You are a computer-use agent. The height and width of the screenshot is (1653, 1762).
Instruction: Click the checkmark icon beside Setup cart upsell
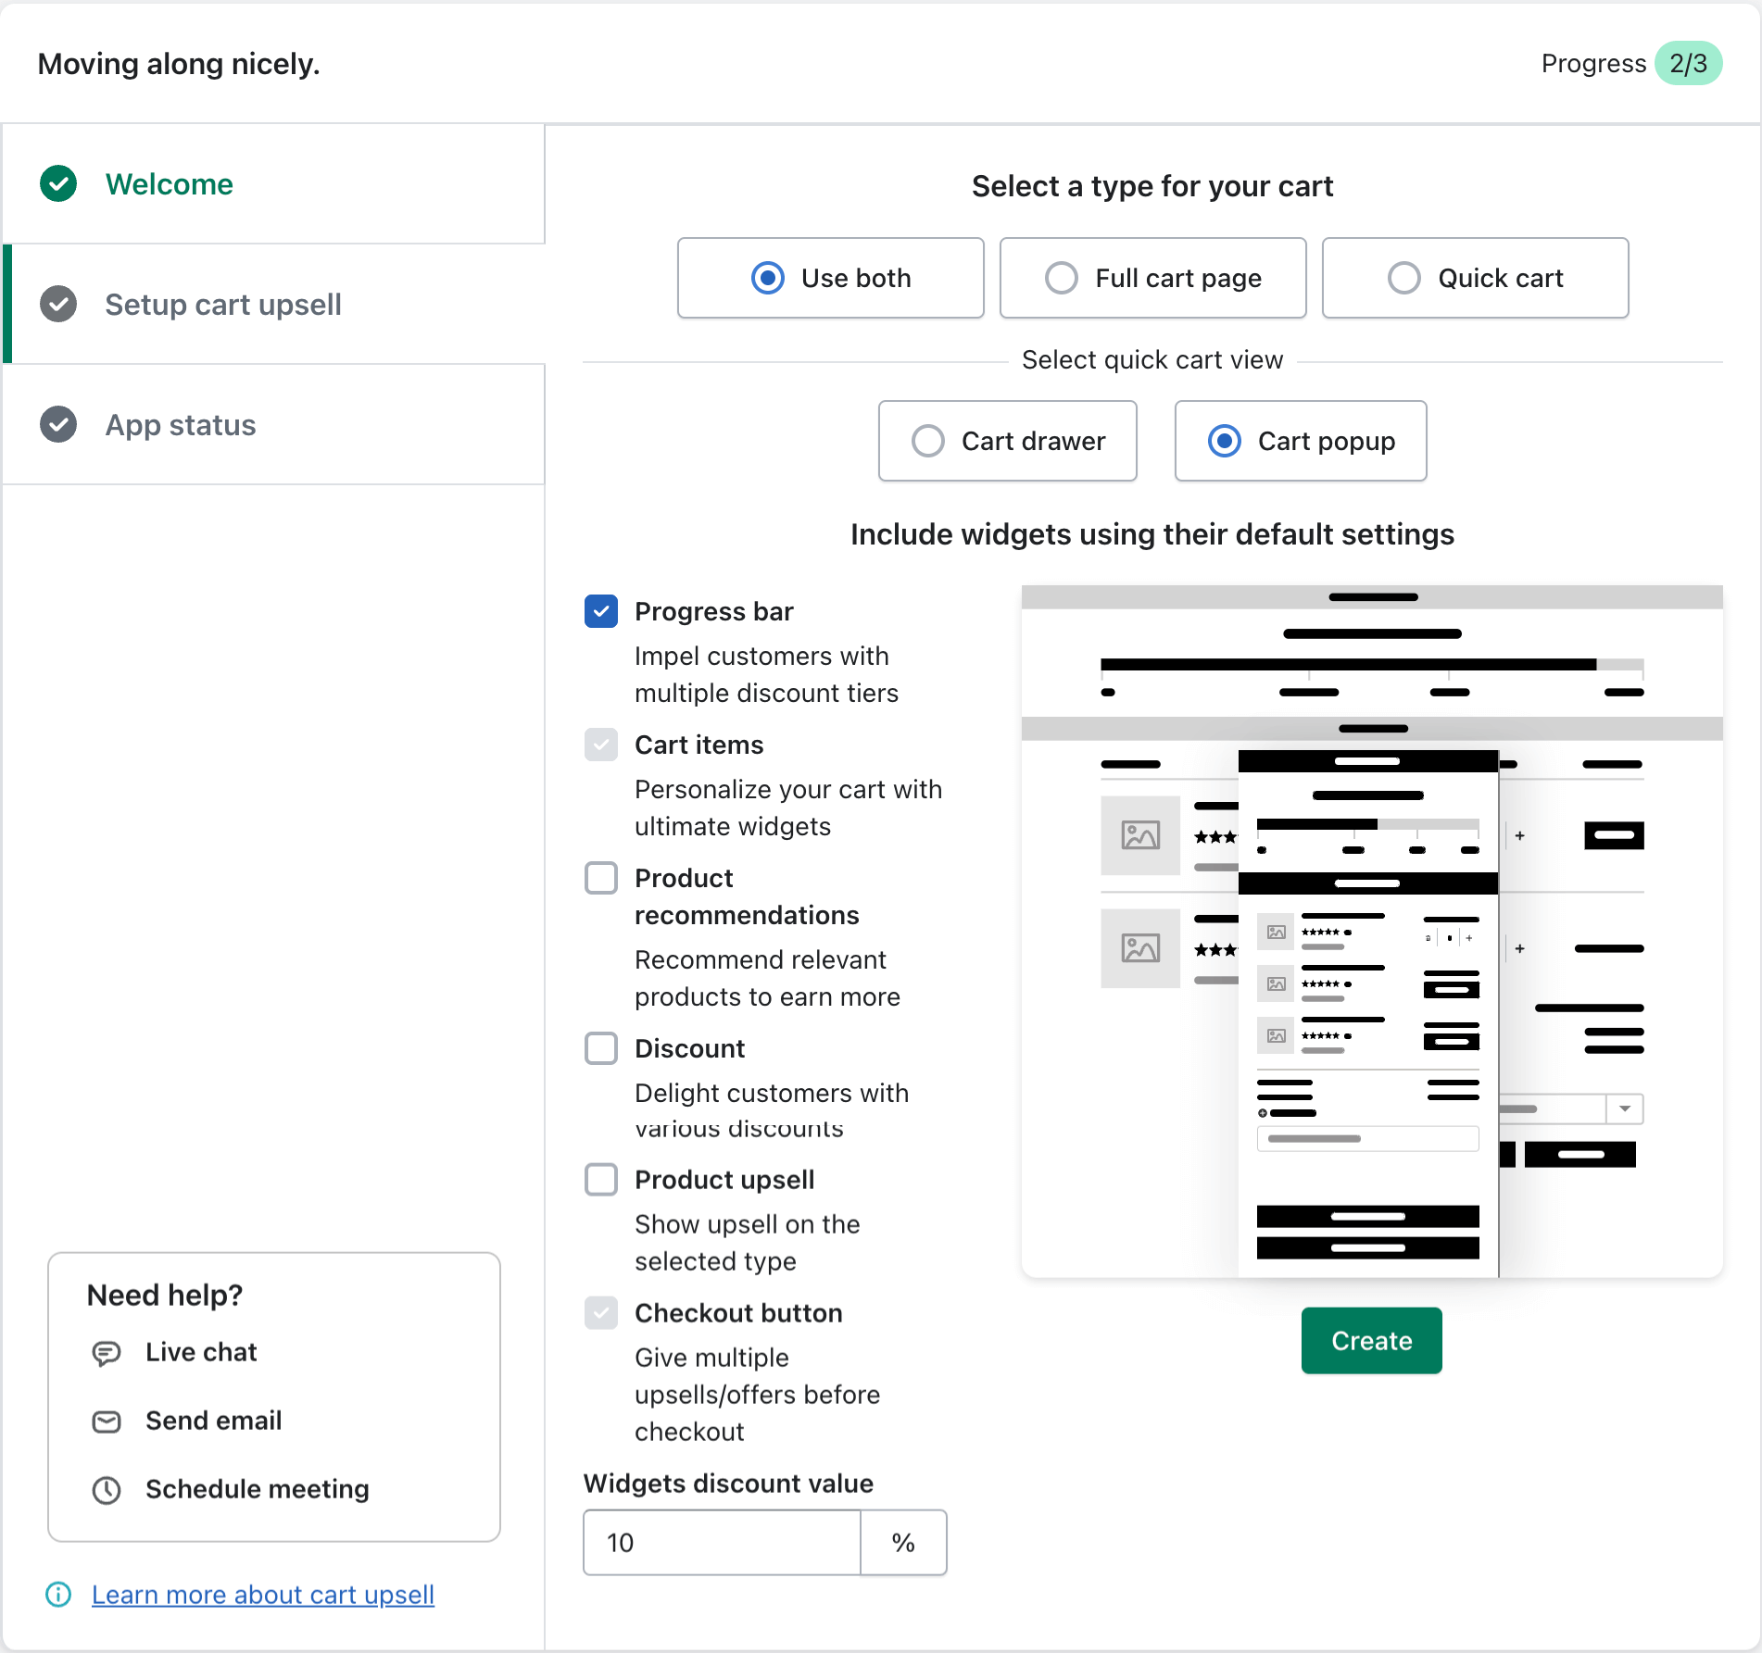[x=58, y=304]
